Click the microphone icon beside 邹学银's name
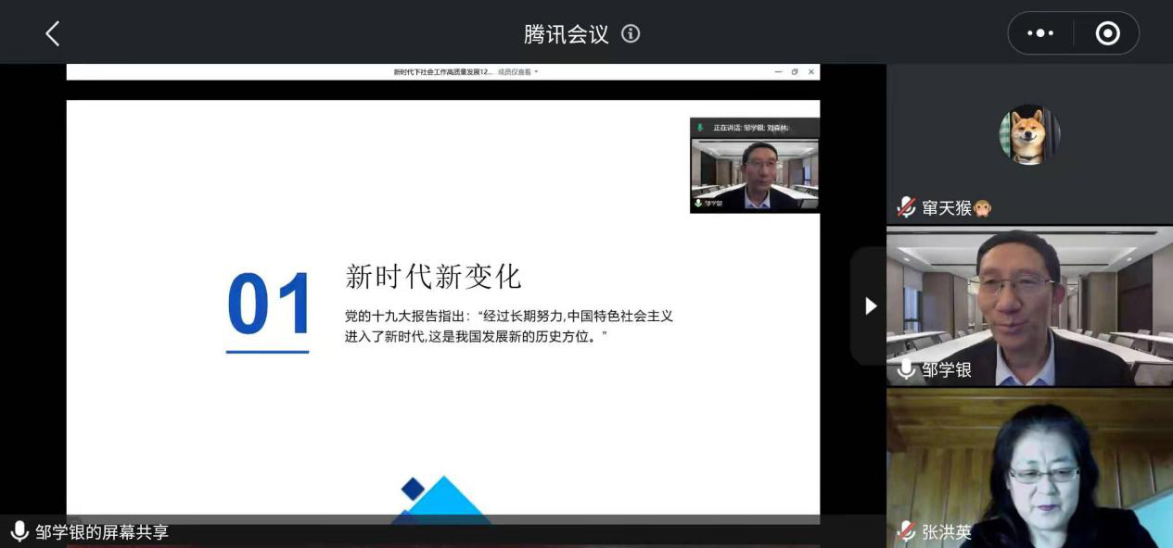Screen dimensions: 1173x548 (906, 369)
